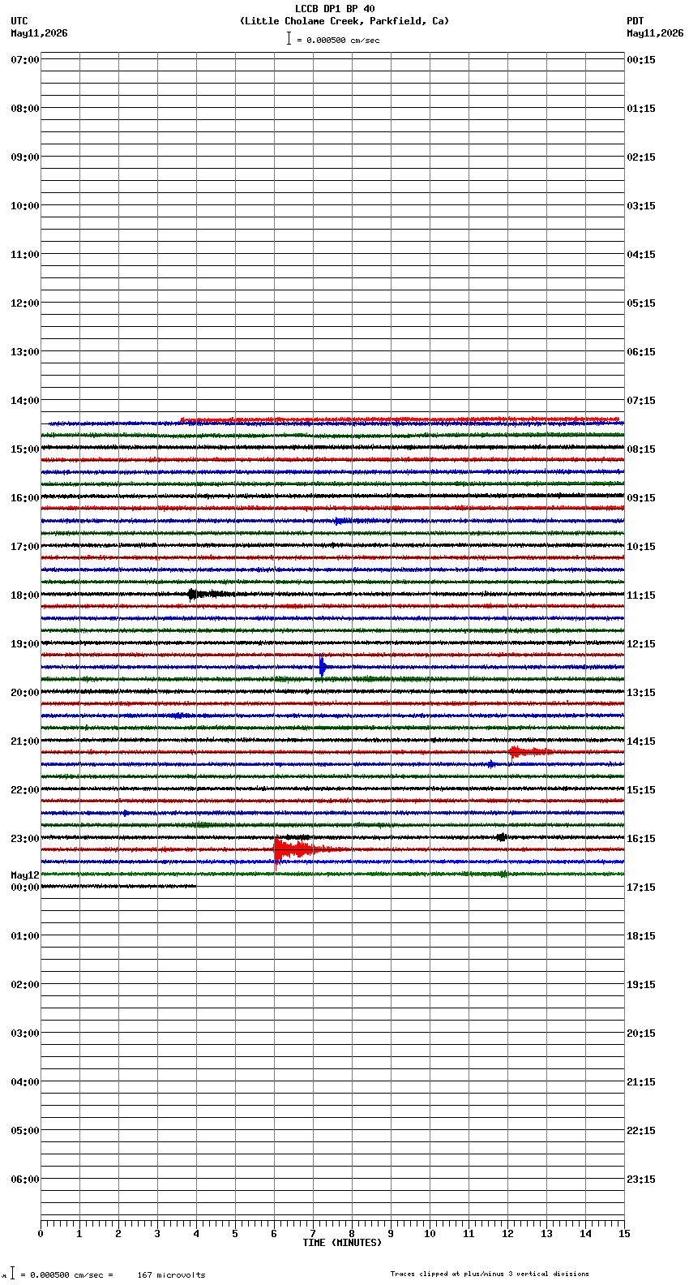This screenshot has height=1285, width=689.
Task: Click the blue spike on the 19:30 trace
Action: (322, 666)
